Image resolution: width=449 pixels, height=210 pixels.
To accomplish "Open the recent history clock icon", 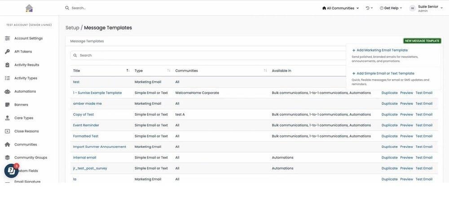I will (368, 8).
